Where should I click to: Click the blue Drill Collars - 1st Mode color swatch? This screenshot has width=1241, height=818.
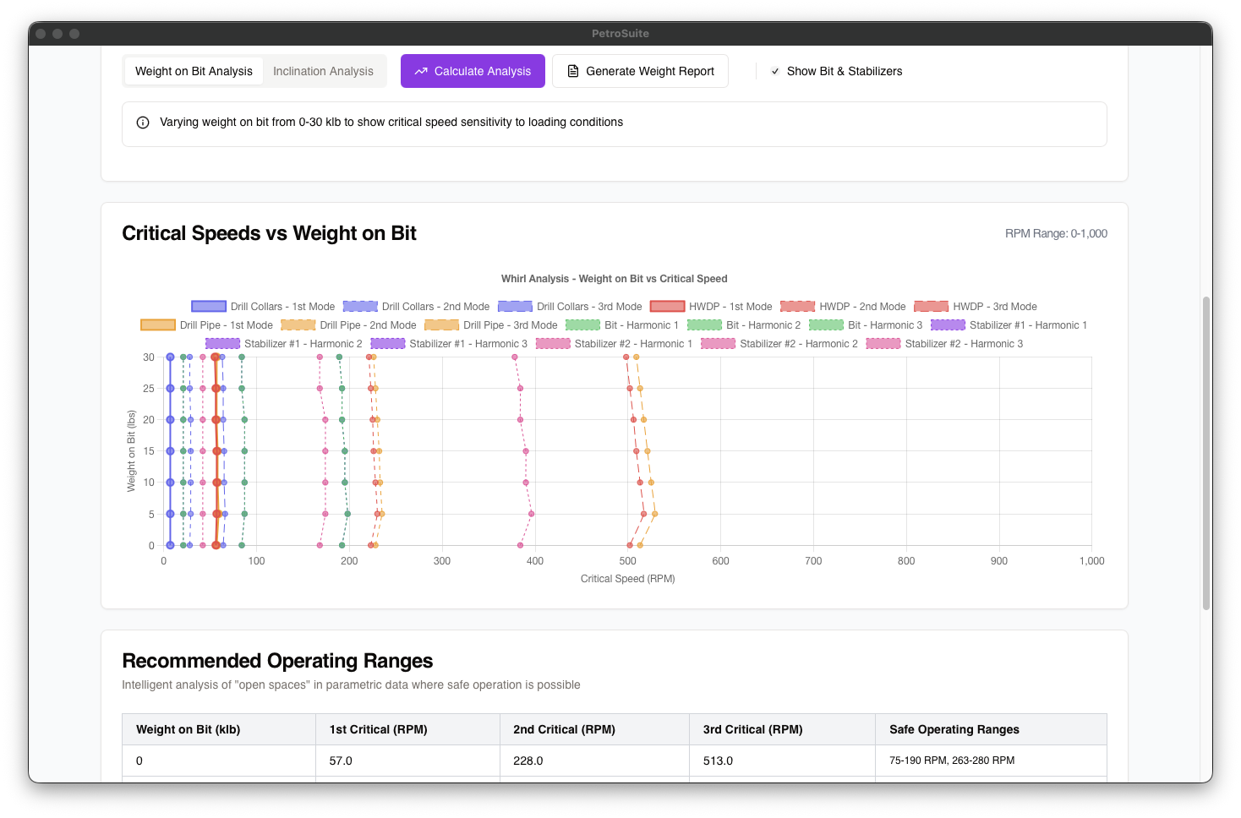tap(207, 306)
